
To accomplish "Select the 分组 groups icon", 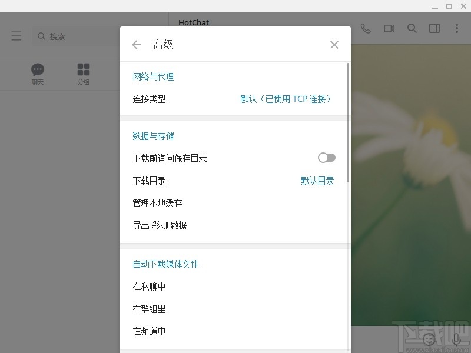I will coord(84,69).
